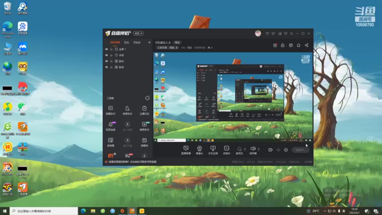Viewport: 382px width, 215px height.
Task: Add a camera source from bottom toolbar
Action: coord(199,150)
